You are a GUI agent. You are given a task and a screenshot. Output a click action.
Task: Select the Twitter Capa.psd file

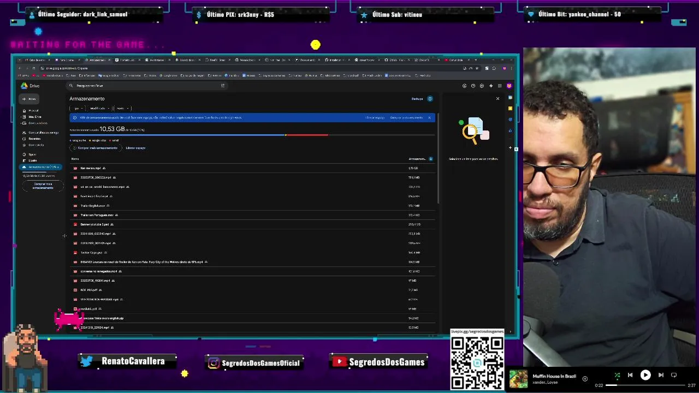pos(253,253)
